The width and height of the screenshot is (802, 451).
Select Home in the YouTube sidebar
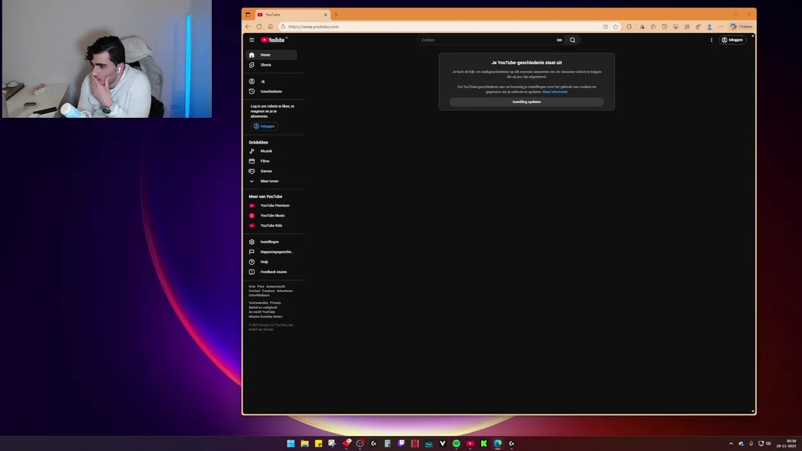(271, 55)
